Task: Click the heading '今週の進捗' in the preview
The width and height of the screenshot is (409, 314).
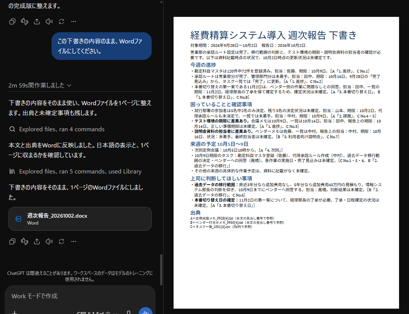Action: click(x=203, y=64)
